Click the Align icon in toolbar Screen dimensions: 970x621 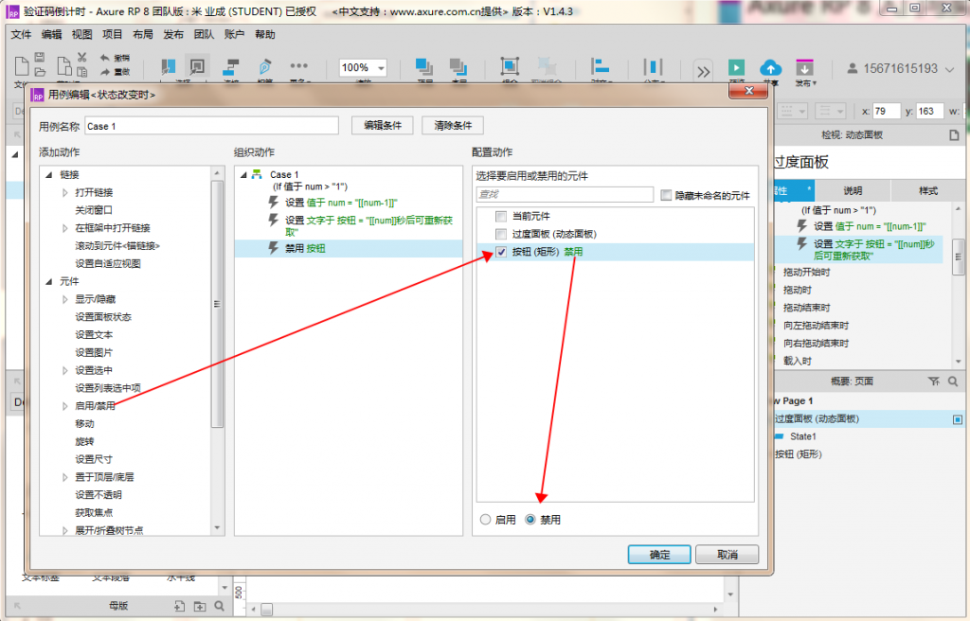600,66
